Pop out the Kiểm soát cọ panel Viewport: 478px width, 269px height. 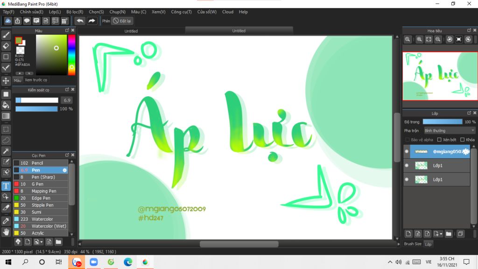[x=67, y=90]
